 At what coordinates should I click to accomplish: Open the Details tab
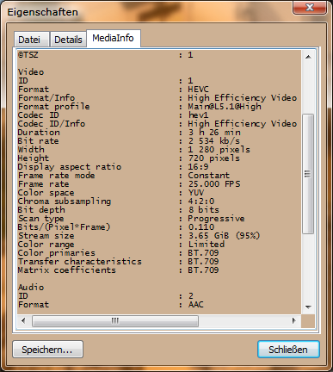coord(68,39)
